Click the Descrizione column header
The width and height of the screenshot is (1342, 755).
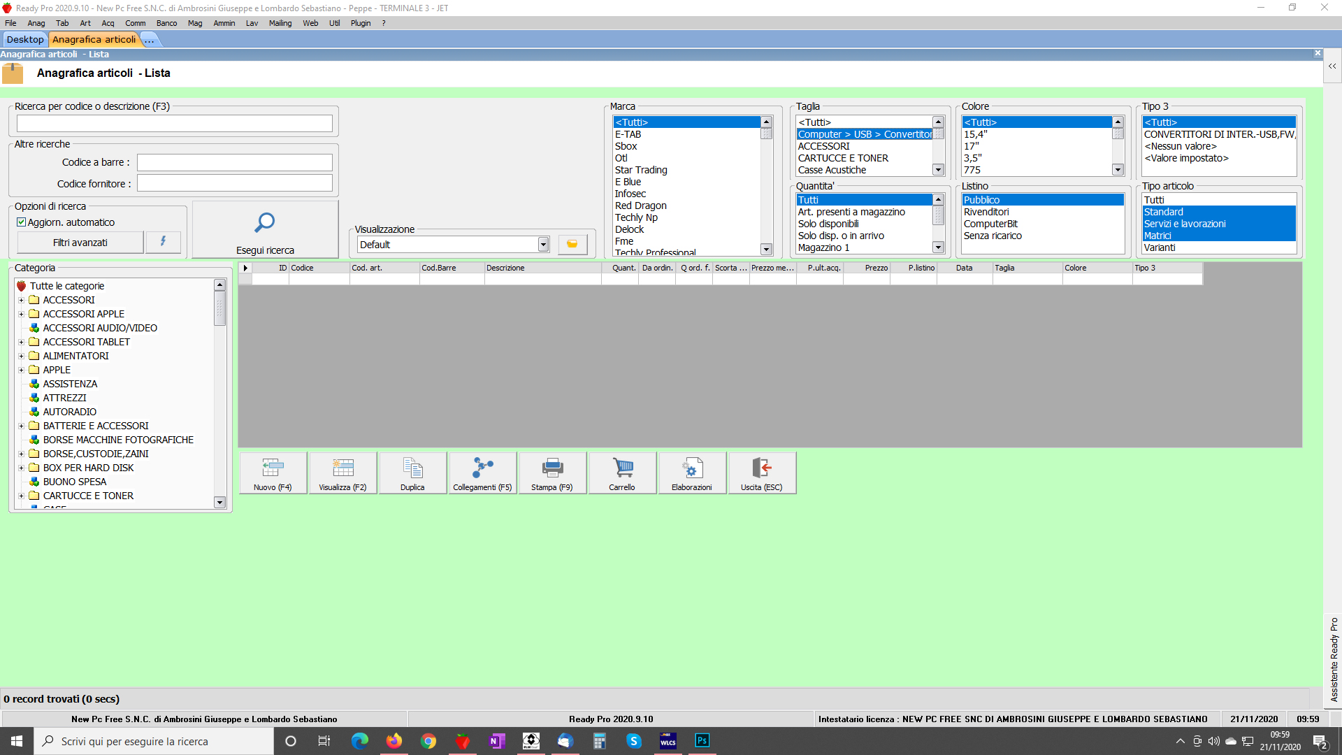[542, 268]
